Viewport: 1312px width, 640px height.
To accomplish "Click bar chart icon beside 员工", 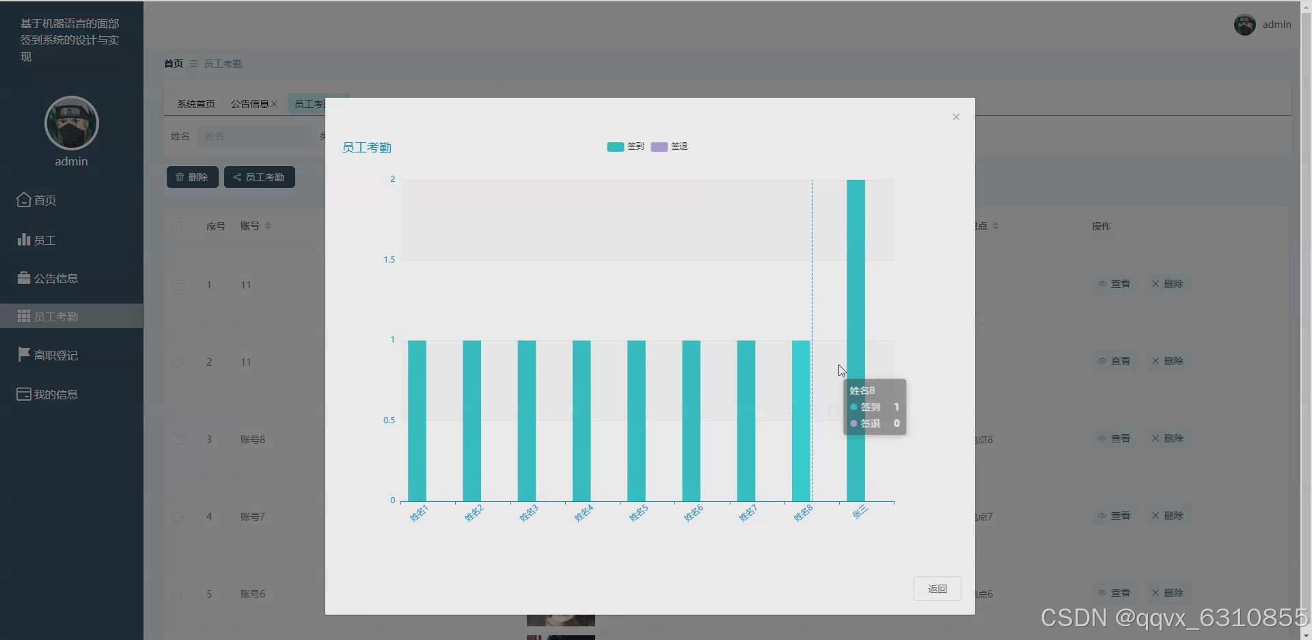I will 24,239.
